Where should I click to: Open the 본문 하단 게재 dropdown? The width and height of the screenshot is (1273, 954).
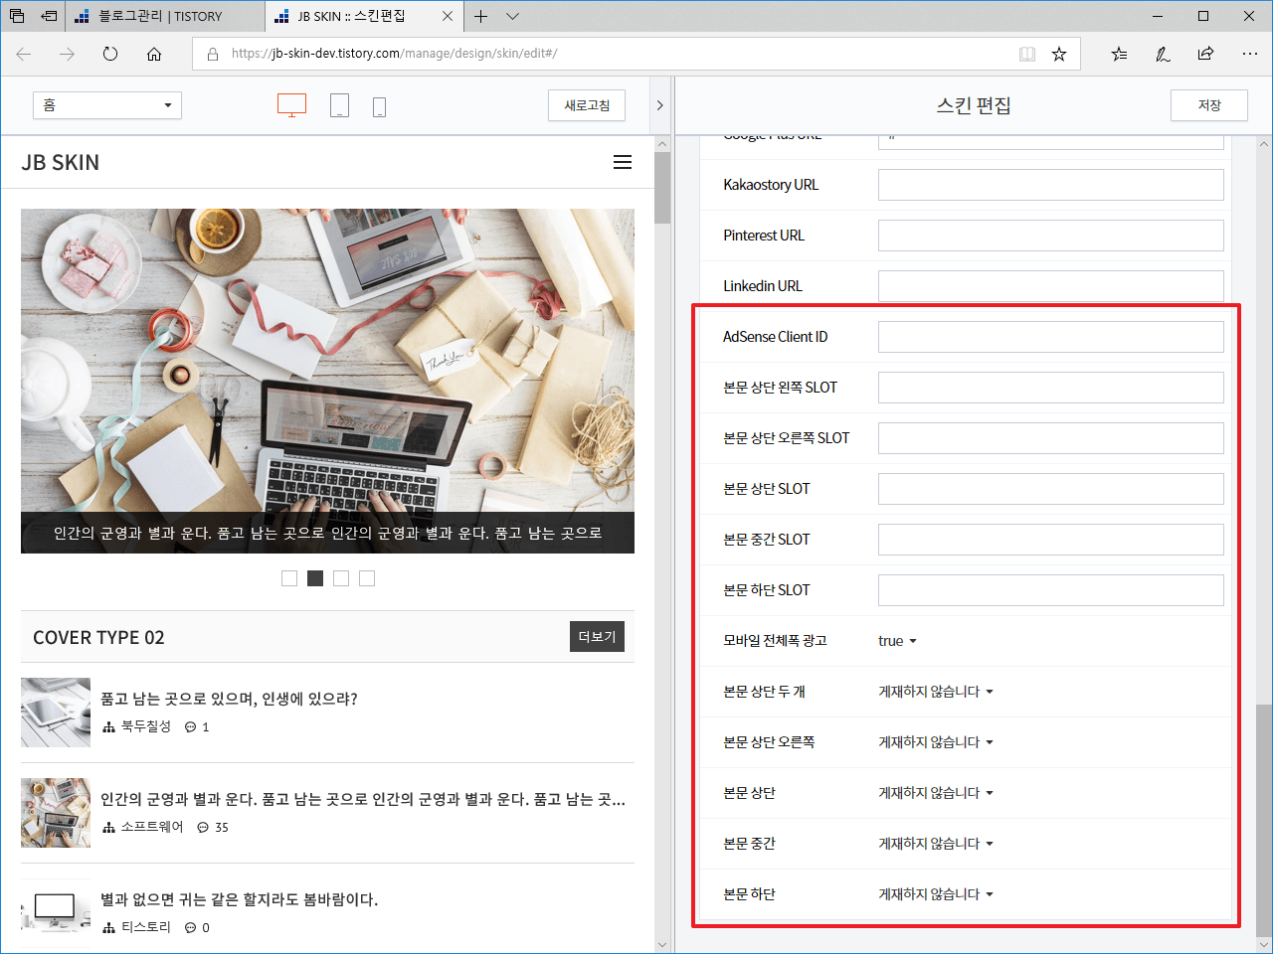pyautogui.click(x=936, y=894)
